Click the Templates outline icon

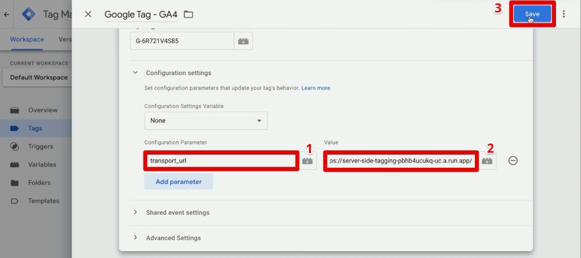coord(14,201)
